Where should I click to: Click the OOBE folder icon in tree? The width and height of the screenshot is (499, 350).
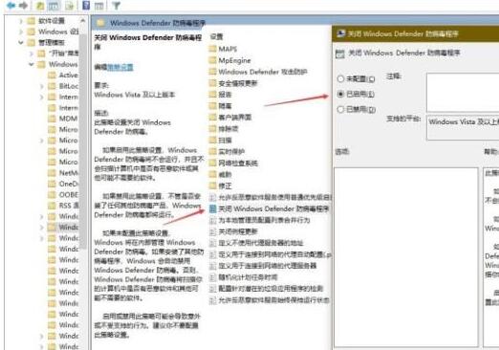(x=52, y=194)
